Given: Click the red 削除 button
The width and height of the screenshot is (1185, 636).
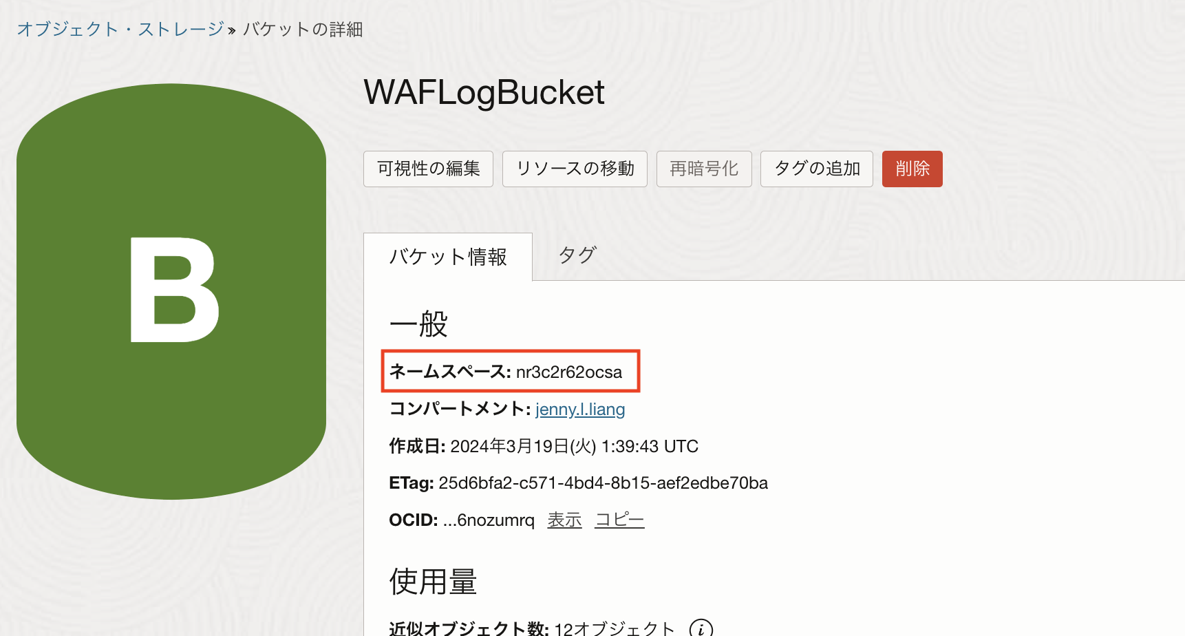Looking at the screenshot, I should tap(912, 169).
